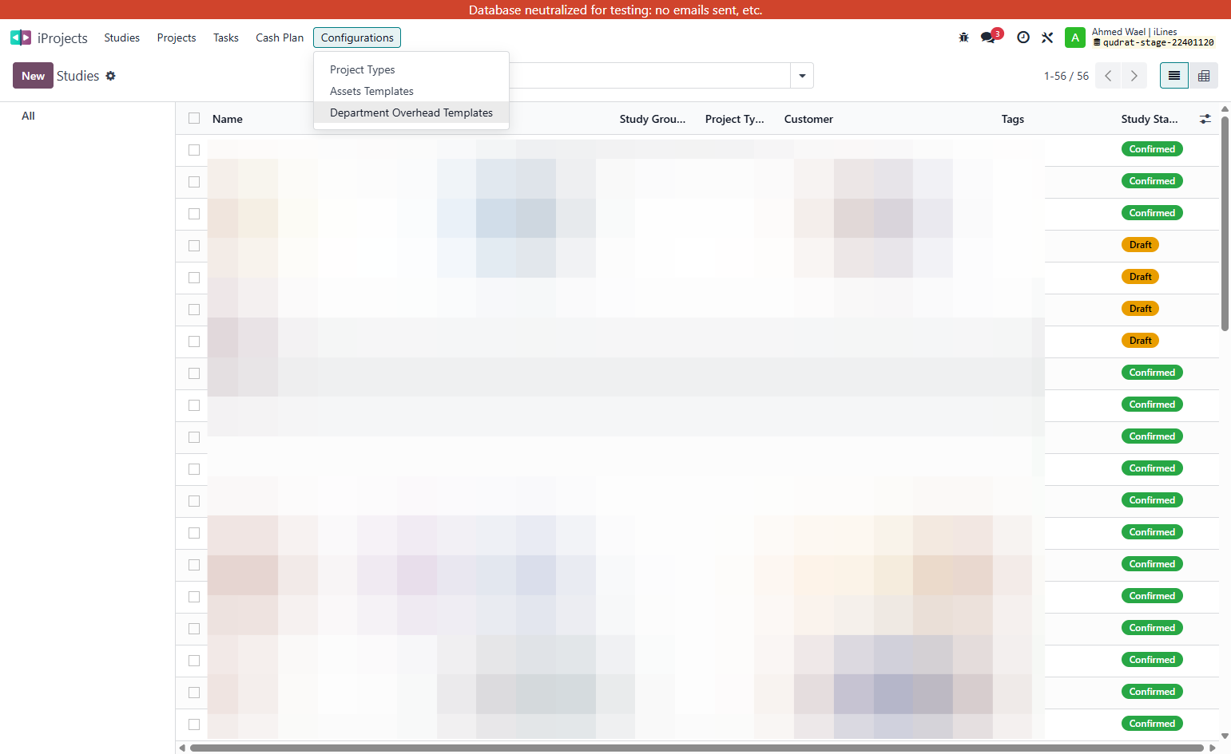Click the green user avatar icon

point(1075,38)
